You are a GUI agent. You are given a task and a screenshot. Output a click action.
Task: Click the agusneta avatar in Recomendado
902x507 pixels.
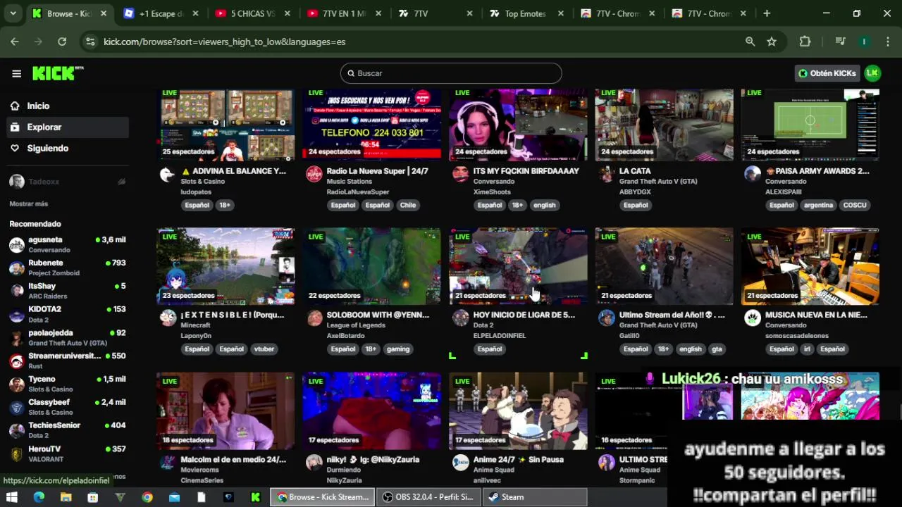(x=17, y=245)
